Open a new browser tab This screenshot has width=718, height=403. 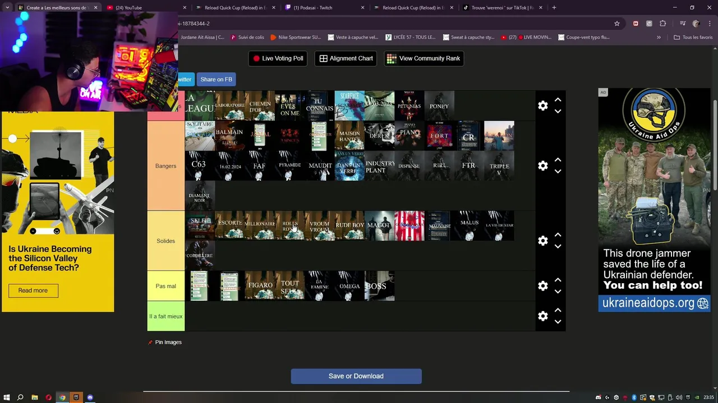click(554, 8)
